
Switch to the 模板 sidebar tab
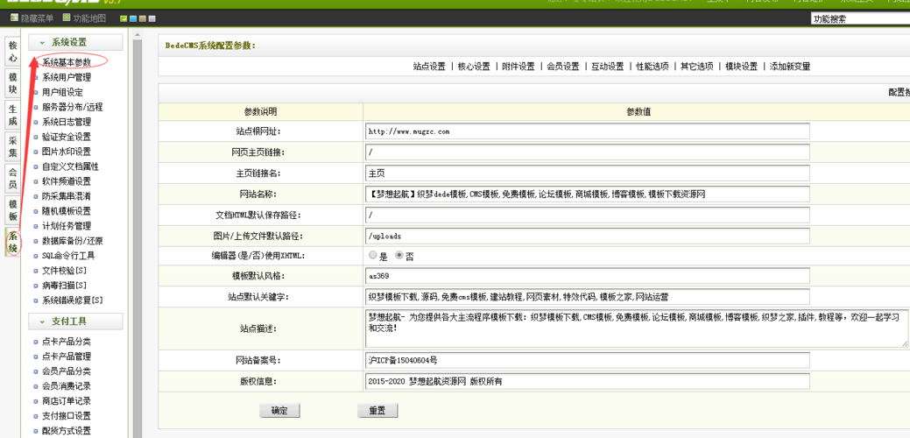point(13,210)
